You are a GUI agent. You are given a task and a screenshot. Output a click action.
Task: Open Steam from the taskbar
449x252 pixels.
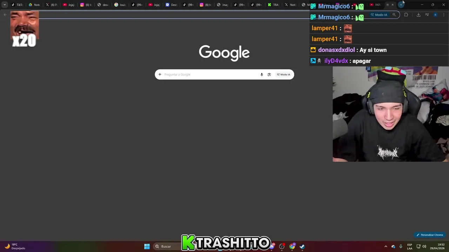point(302,246)
